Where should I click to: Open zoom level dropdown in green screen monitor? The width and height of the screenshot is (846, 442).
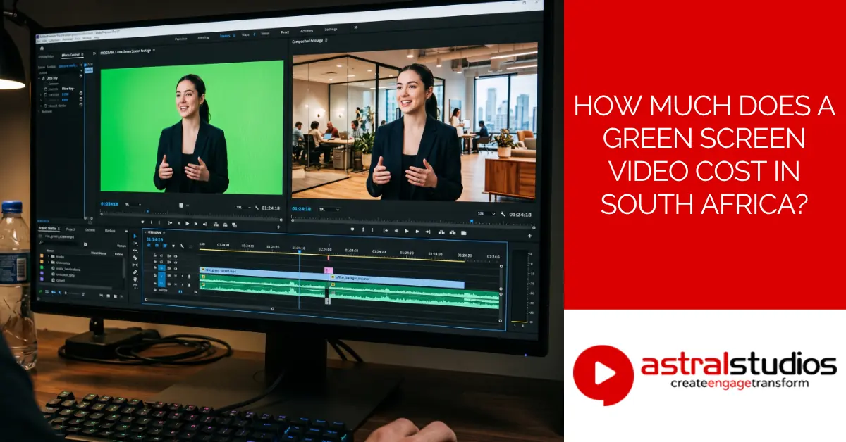133,204
